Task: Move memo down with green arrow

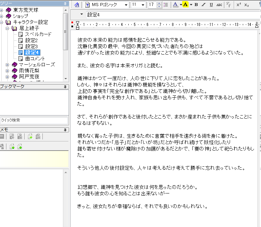Action: (20, 147)
